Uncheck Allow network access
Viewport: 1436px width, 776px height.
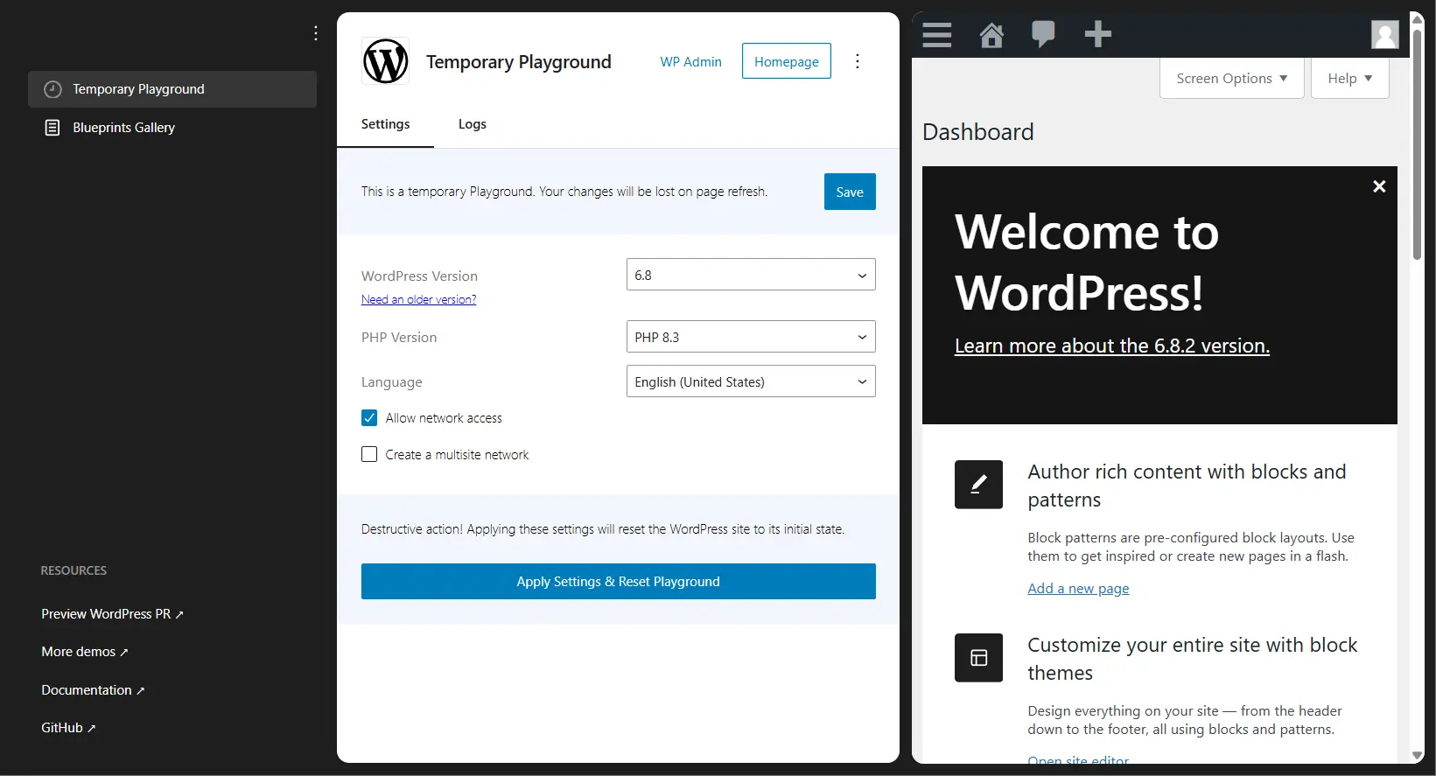pos(369,418)
